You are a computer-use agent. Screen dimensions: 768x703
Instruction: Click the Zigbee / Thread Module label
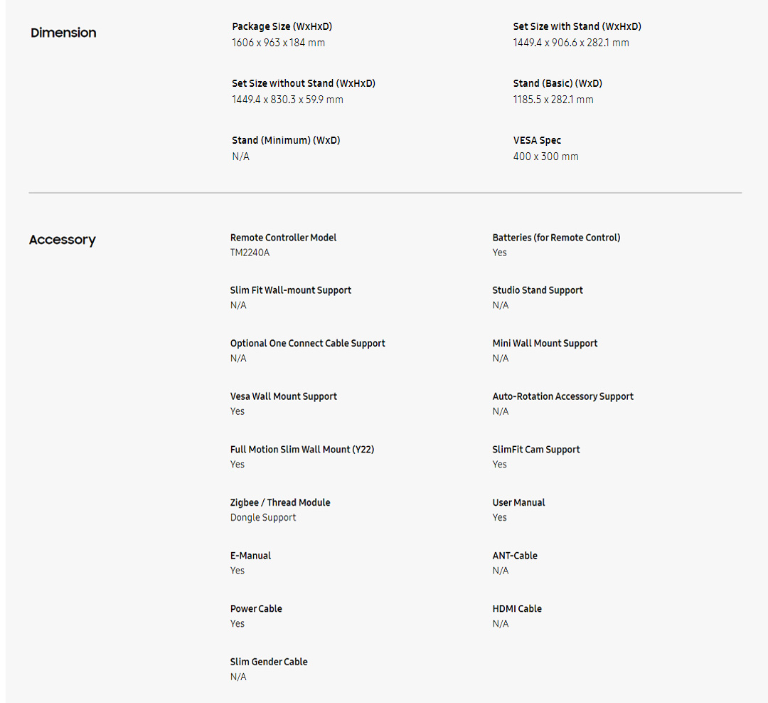(x=279, y=502)
